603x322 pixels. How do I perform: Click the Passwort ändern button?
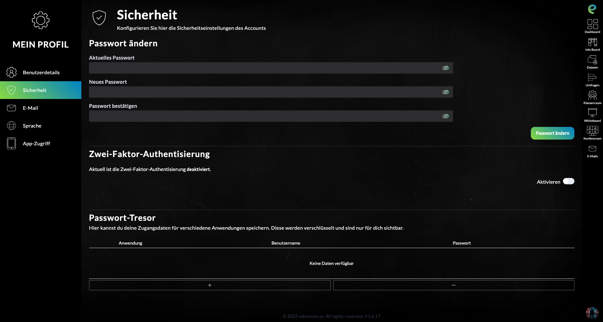[552, 133]
